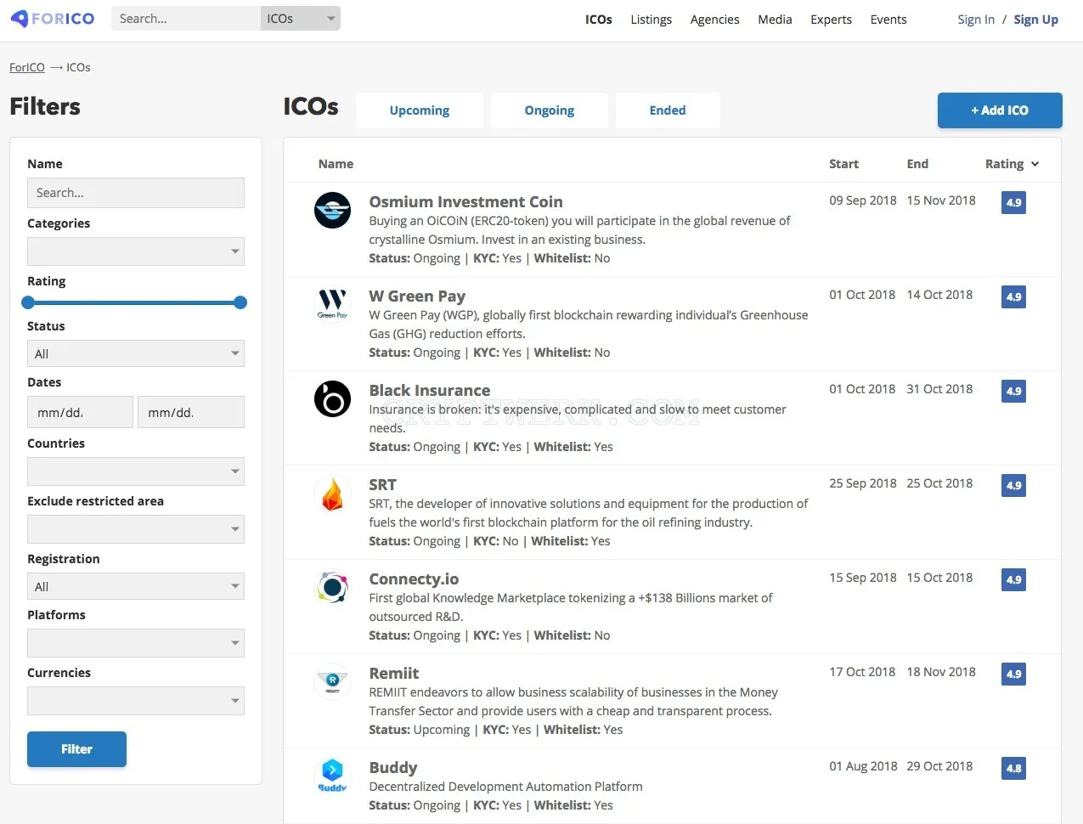
Task: Open the W Green Pay logo
Action: click(x=332, y=304)
